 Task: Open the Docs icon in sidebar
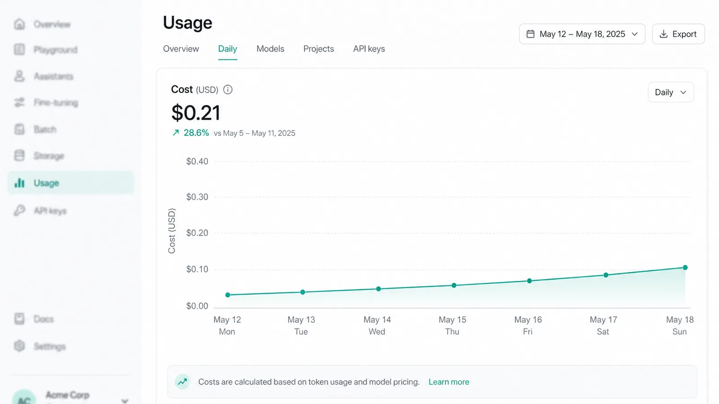[19, 319]
